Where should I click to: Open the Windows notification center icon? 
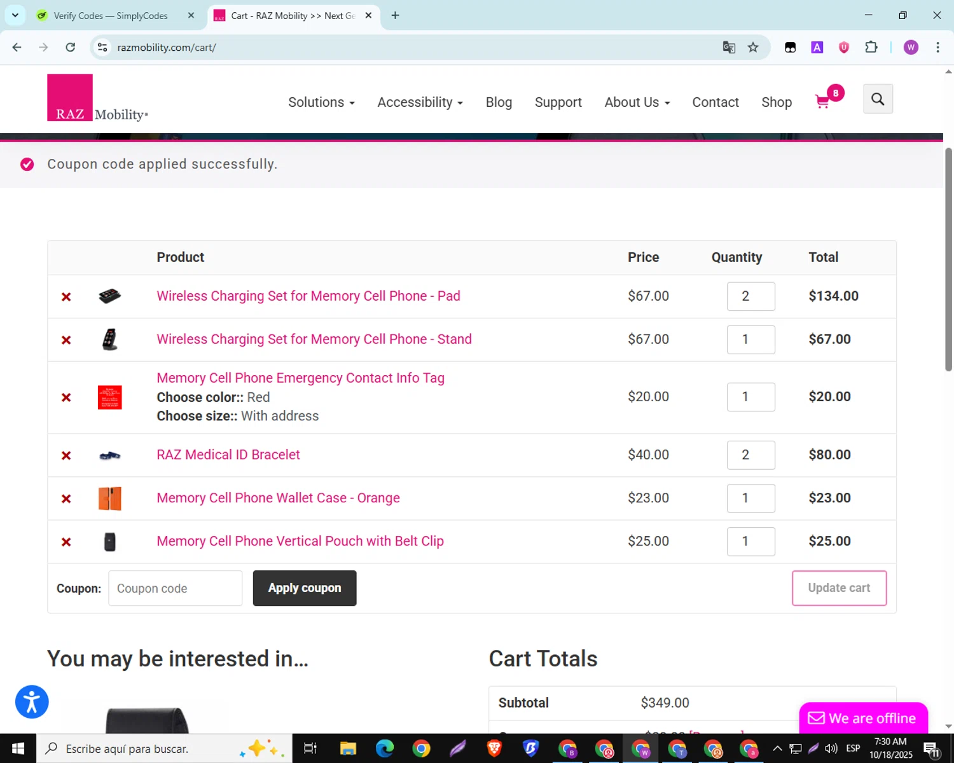[x=932, y=749]
